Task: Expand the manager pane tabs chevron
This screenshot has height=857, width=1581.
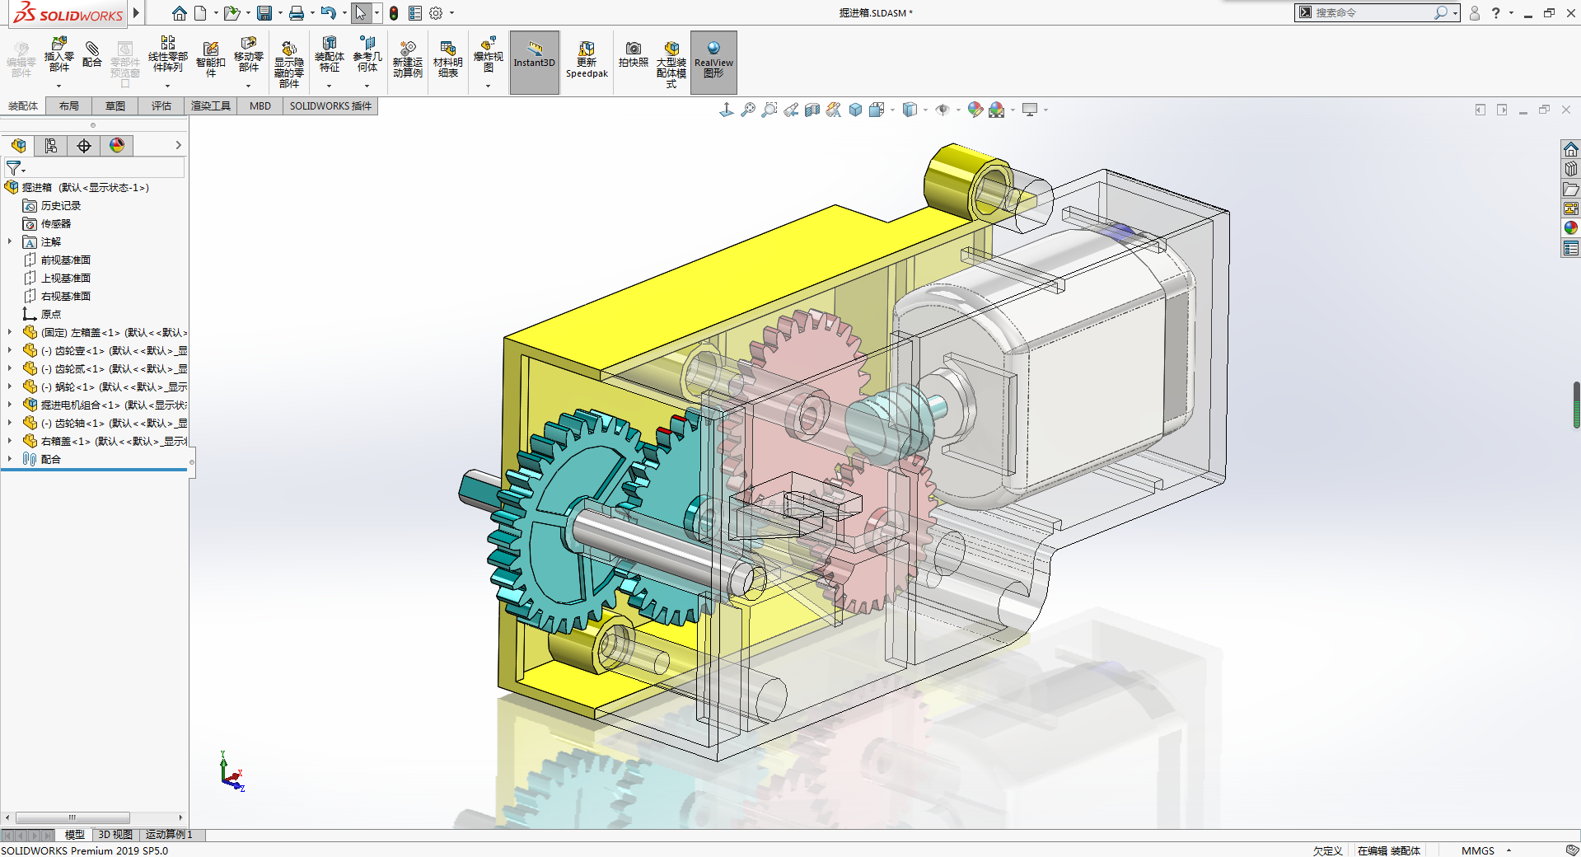Action: (178, 145)
